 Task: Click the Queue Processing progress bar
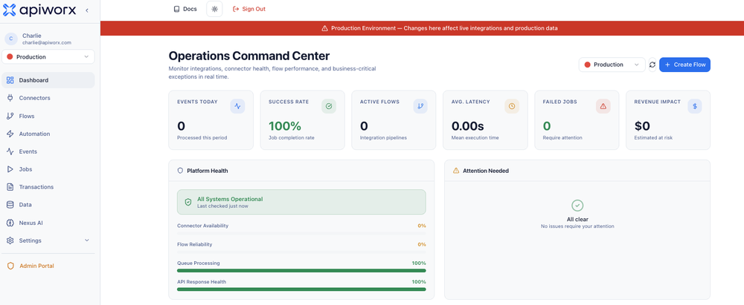tap(301, 270)
